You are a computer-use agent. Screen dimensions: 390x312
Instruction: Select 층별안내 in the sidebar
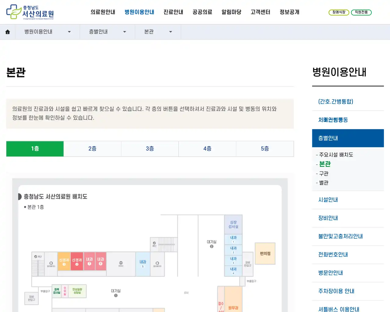click(x=348, y=138)
